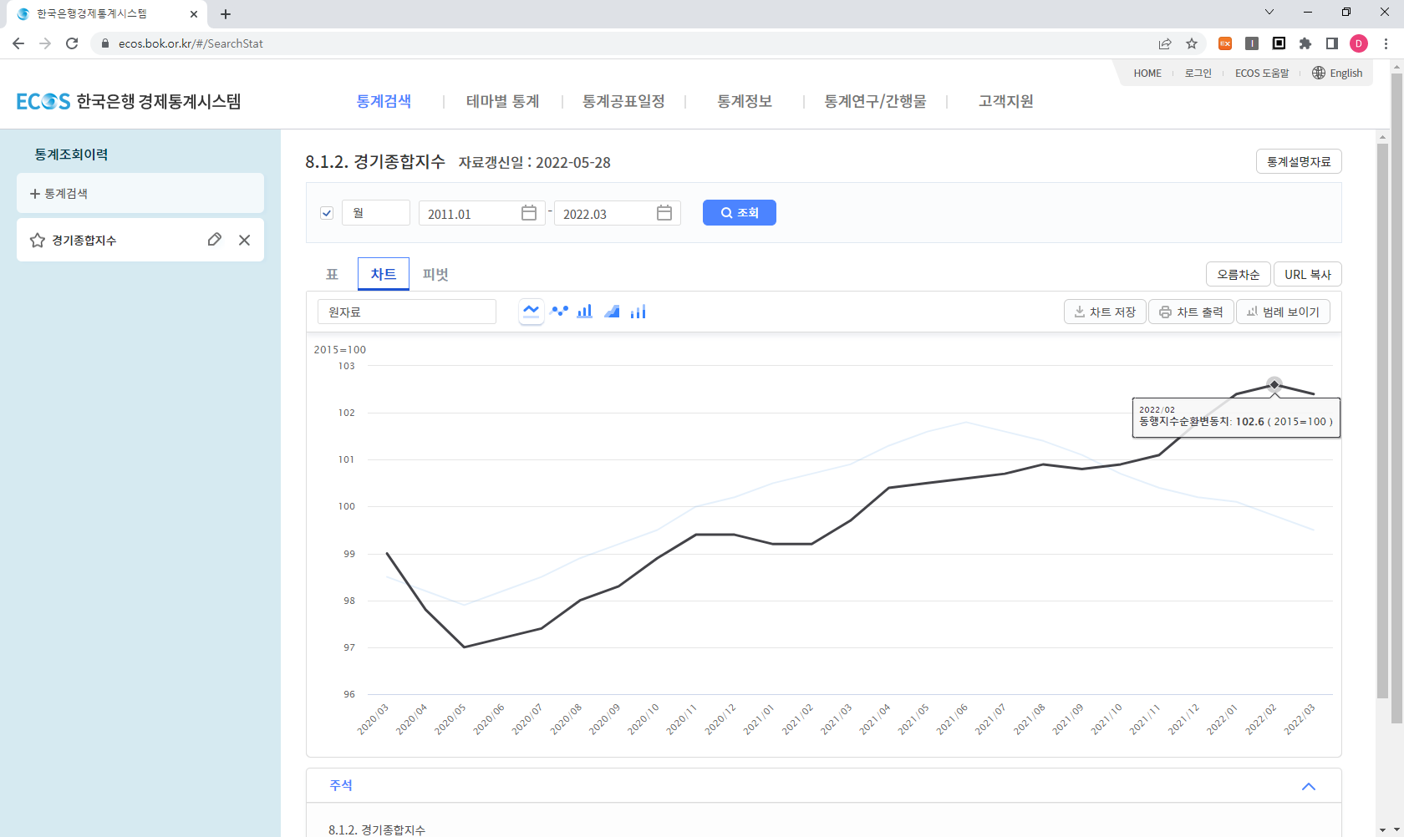Switch to the 차트 tab

384,274
